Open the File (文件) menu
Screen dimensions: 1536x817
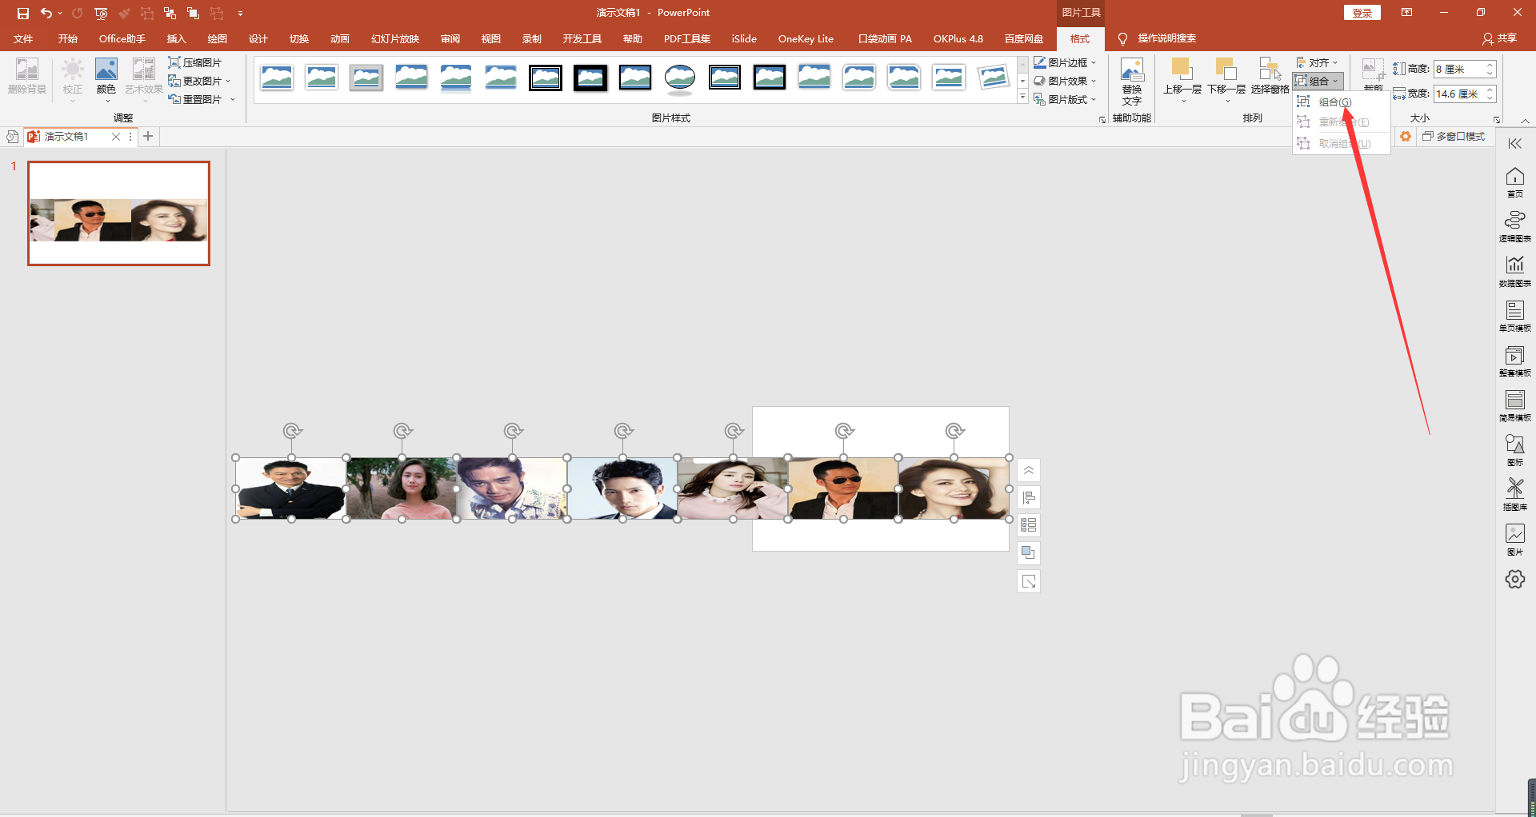23,38
